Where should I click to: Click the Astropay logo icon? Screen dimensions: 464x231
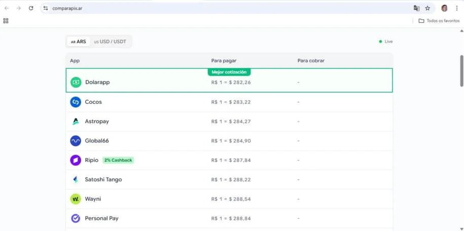76,122
